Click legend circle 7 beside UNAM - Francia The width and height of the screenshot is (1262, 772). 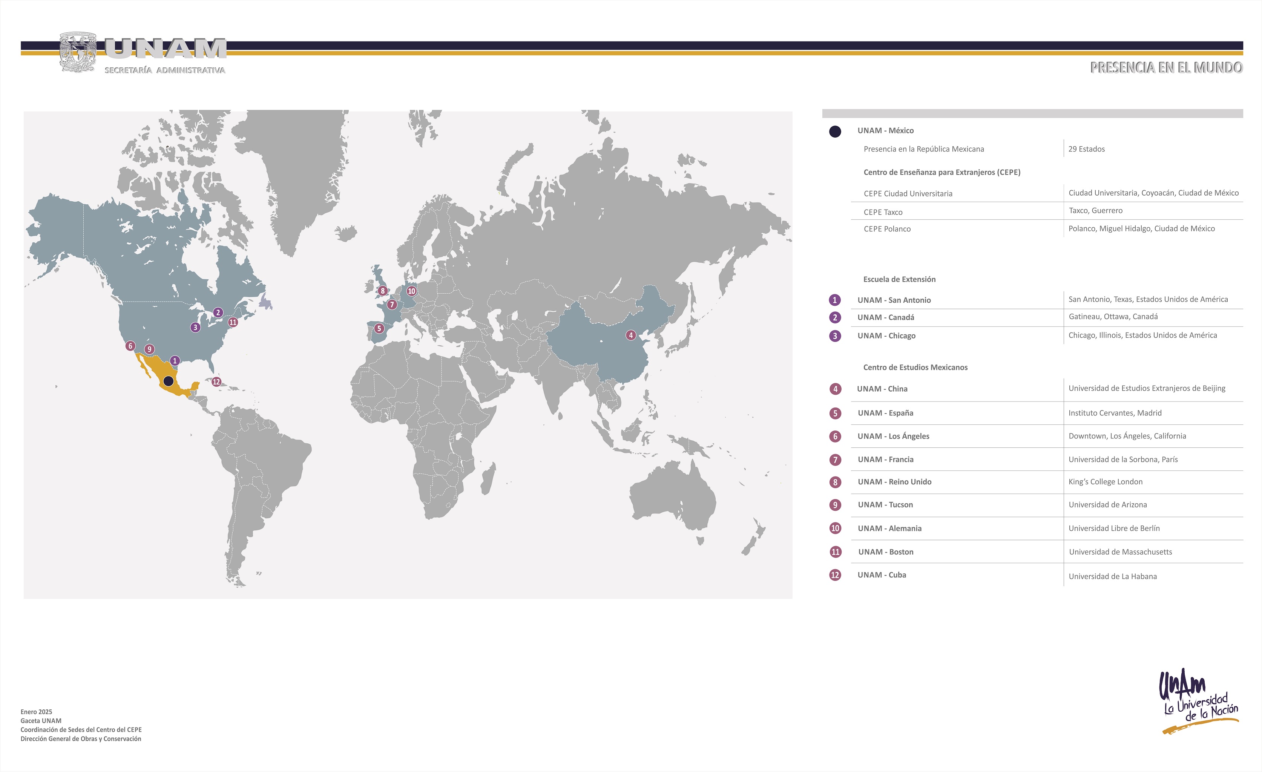coord(835,460)
